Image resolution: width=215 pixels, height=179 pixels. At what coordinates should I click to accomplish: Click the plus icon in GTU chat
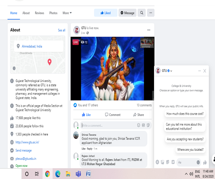(157, 162)
